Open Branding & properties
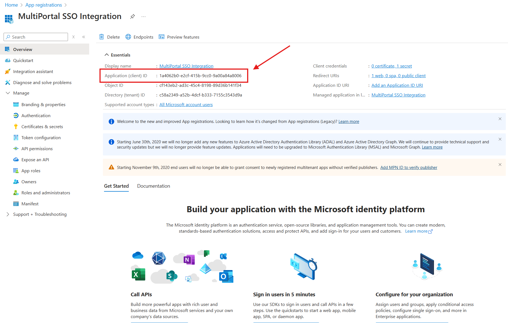The height and width of the screenshot is (323, 508). (43, 104)
